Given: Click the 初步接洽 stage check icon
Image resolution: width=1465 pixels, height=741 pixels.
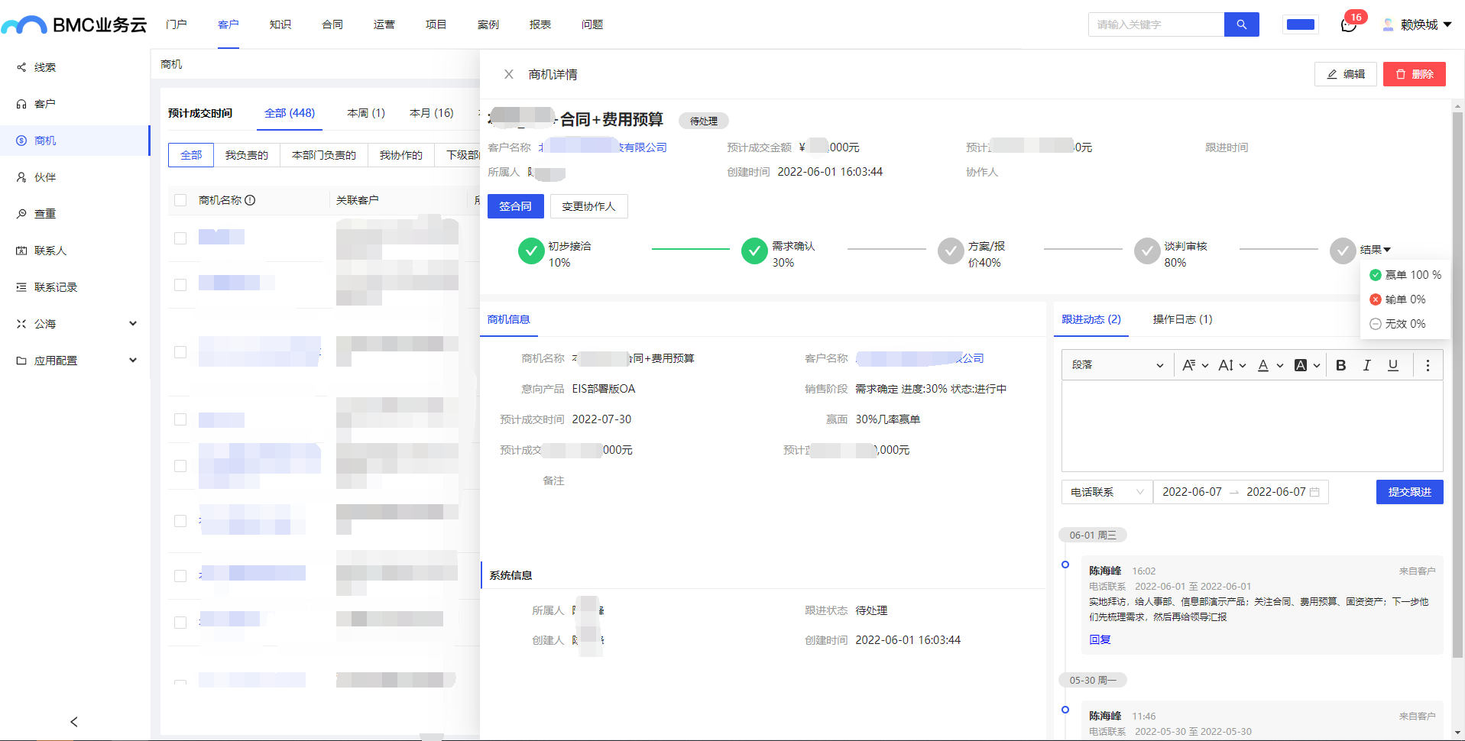Looking at the screenshot, I should 531,251.
